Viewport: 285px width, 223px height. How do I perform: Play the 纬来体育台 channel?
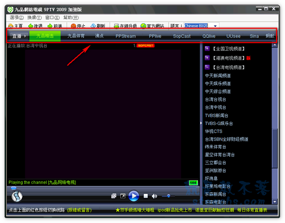215,147
